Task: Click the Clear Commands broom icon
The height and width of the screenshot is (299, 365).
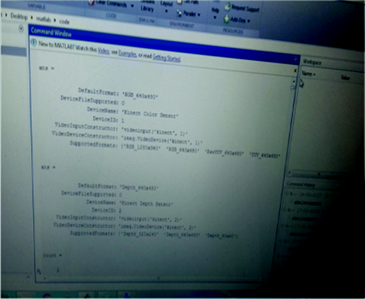Action: click(92, 3)
